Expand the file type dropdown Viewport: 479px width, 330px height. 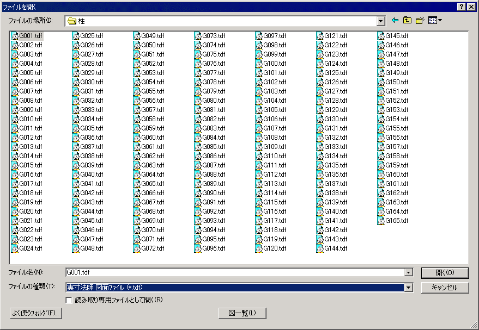point(408,287)
